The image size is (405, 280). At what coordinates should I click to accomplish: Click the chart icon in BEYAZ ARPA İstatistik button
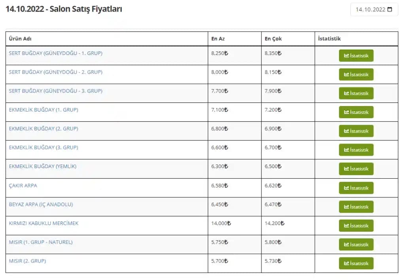point(346,207)
